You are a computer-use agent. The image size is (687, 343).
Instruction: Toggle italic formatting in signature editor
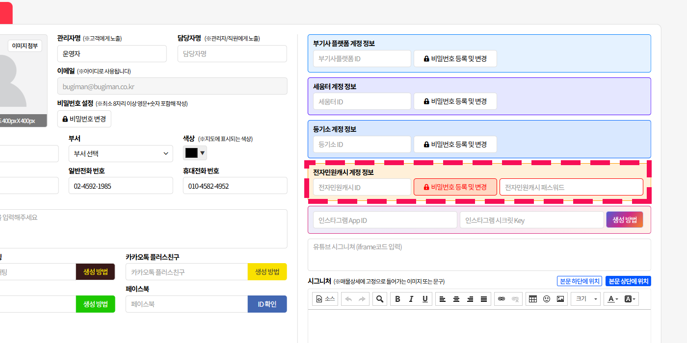tap(411, 299)
